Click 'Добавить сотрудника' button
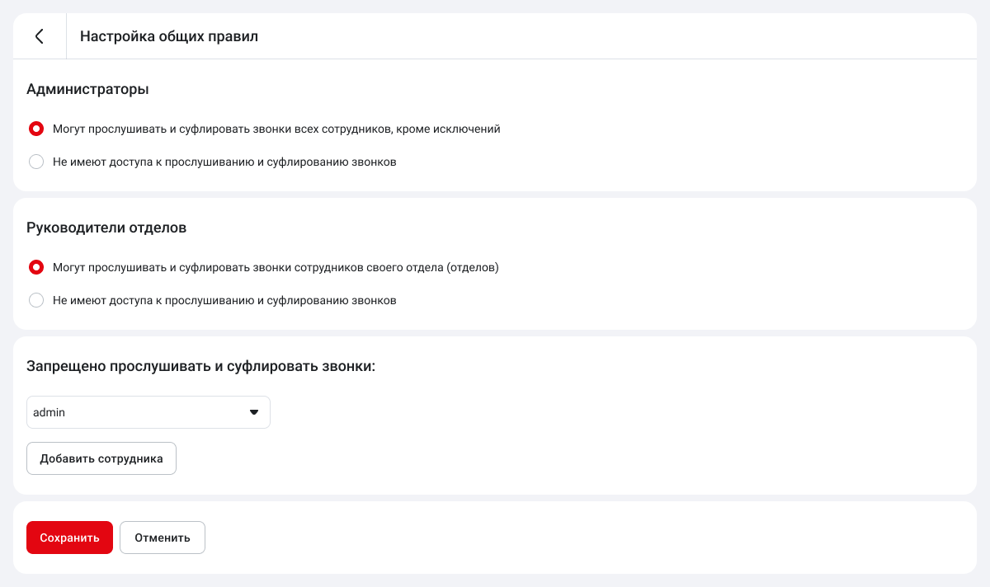 101,458
